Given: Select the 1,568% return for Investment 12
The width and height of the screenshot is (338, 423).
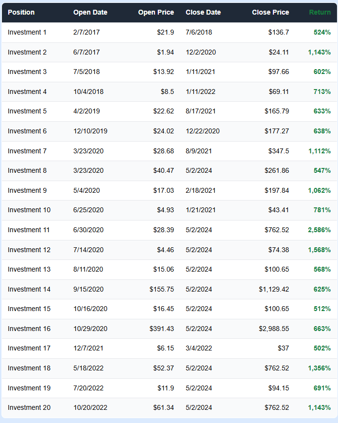Looking at the screenshot, I should point(319,250).
